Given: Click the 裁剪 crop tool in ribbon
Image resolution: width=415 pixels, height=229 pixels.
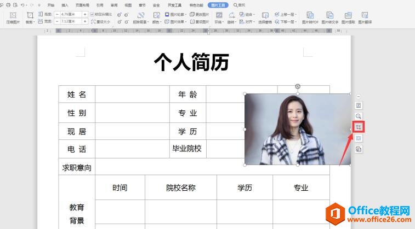Looking at the screenshot, I should [x=30, y=15].
